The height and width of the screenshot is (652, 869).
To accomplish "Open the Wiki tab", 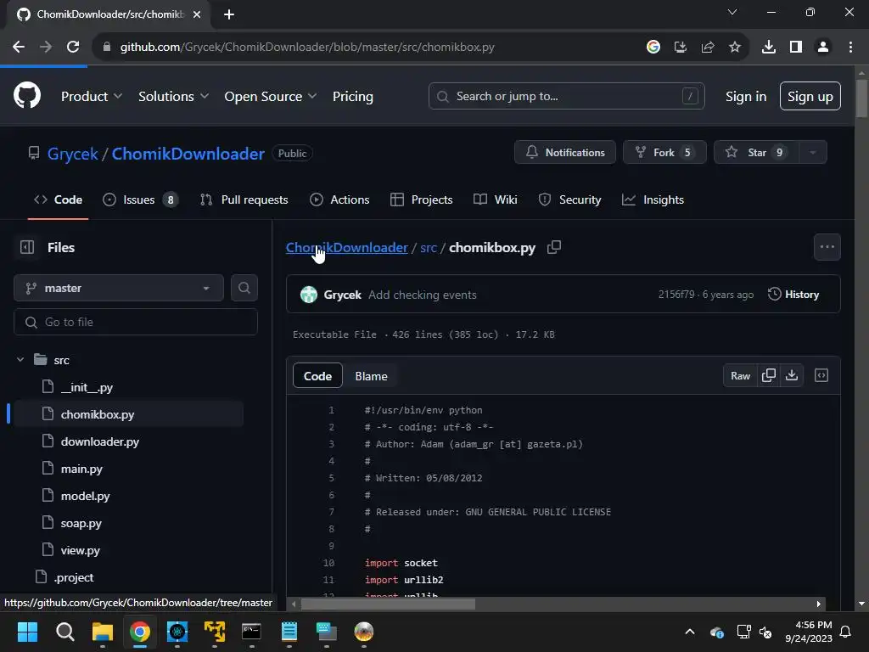I will pos(496,200).
